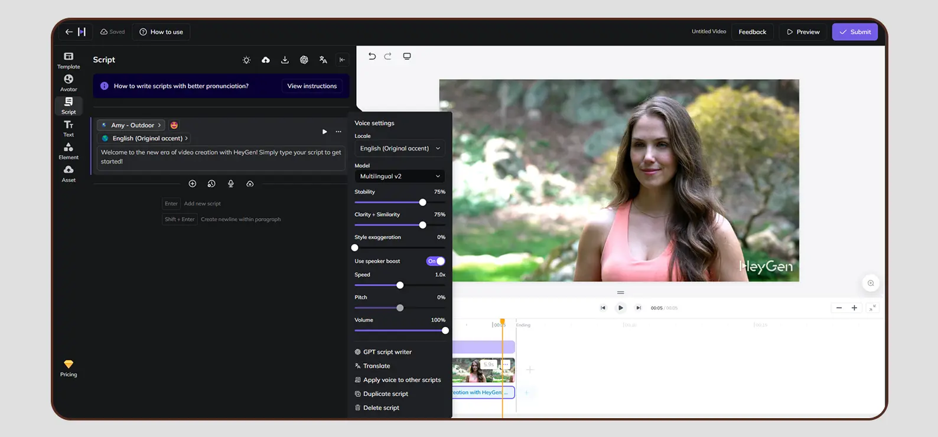The width and height of the screenshot is (938, 437).
Task: Click the lightbulb tips icon in Script header
Action: point(246,60)
